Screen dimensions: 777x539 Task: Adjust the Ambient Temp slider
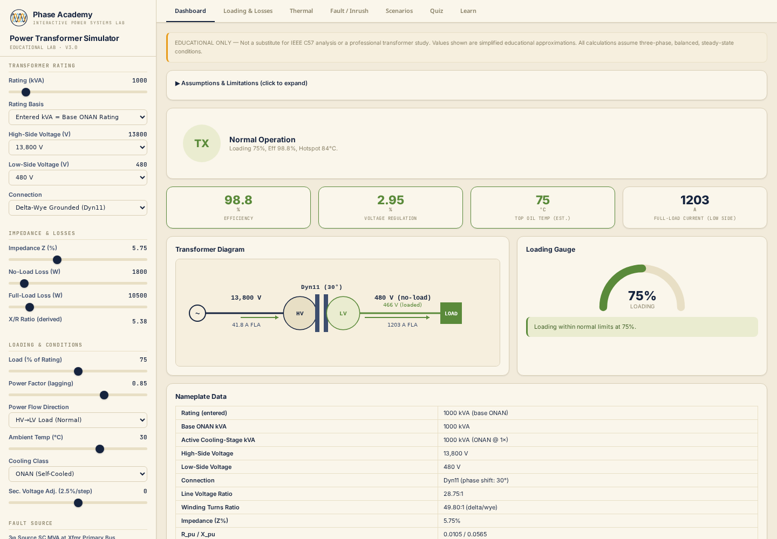[78, 449]
